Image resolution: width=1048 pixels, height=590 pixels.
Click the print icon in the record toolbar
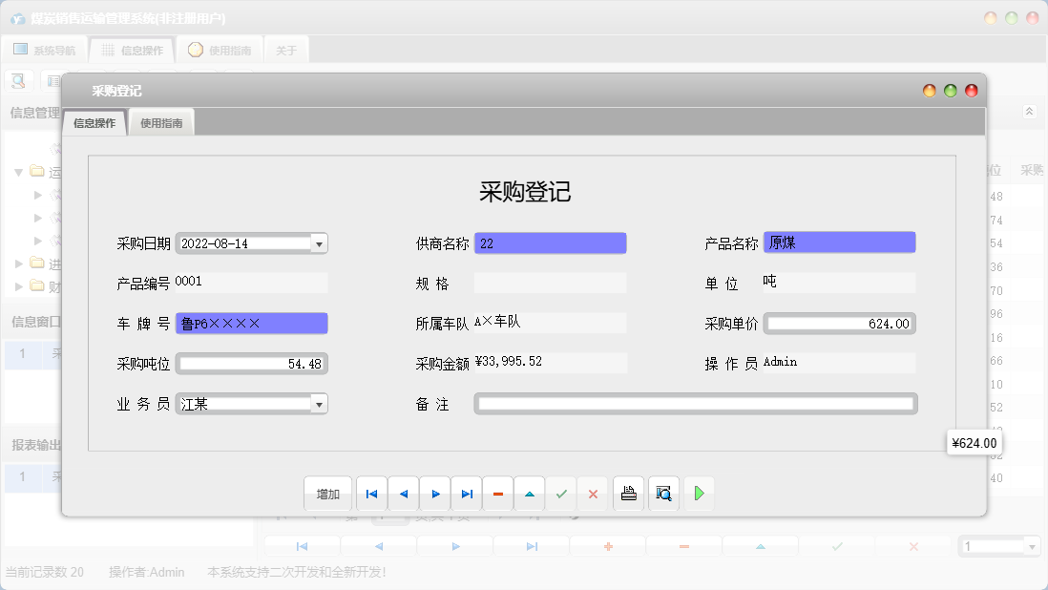coord(628,494)
